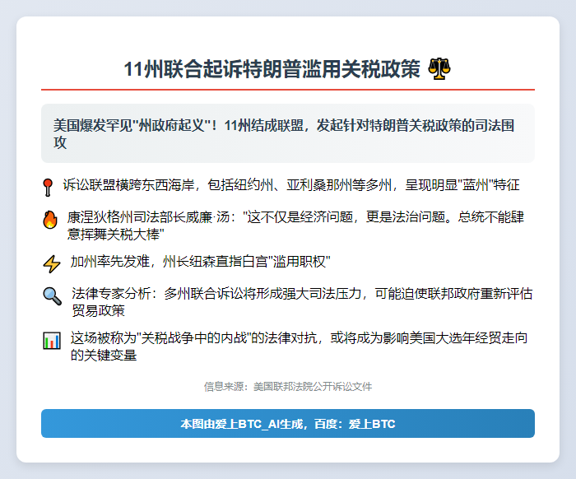Click the blue 爱上BTC_AI生成 banner
Viewport: 576px width, 479px height.
(288, 424)
